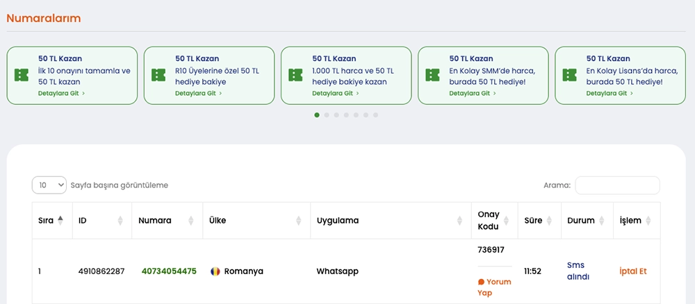
Task: Go to the second carousel page dot
Action: [327, 115]
